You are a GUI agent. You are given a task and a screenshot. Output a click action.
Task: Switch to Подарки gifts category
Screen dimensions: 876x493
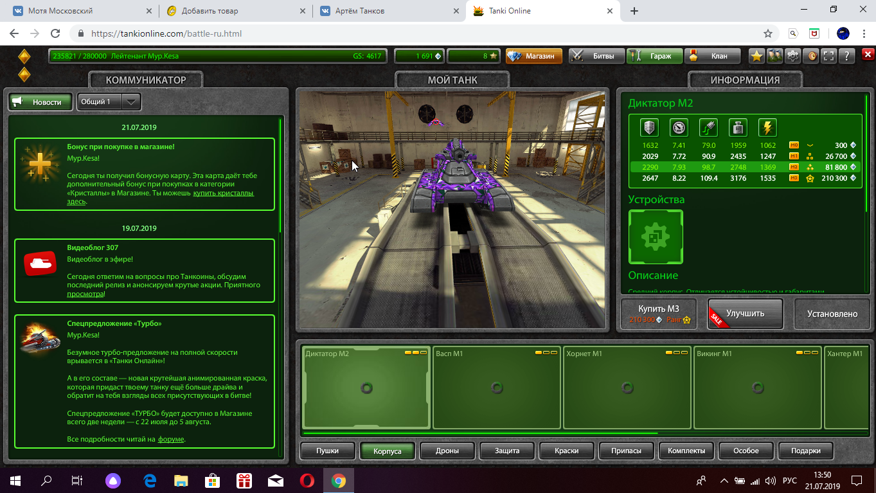[x=806, y=451]
